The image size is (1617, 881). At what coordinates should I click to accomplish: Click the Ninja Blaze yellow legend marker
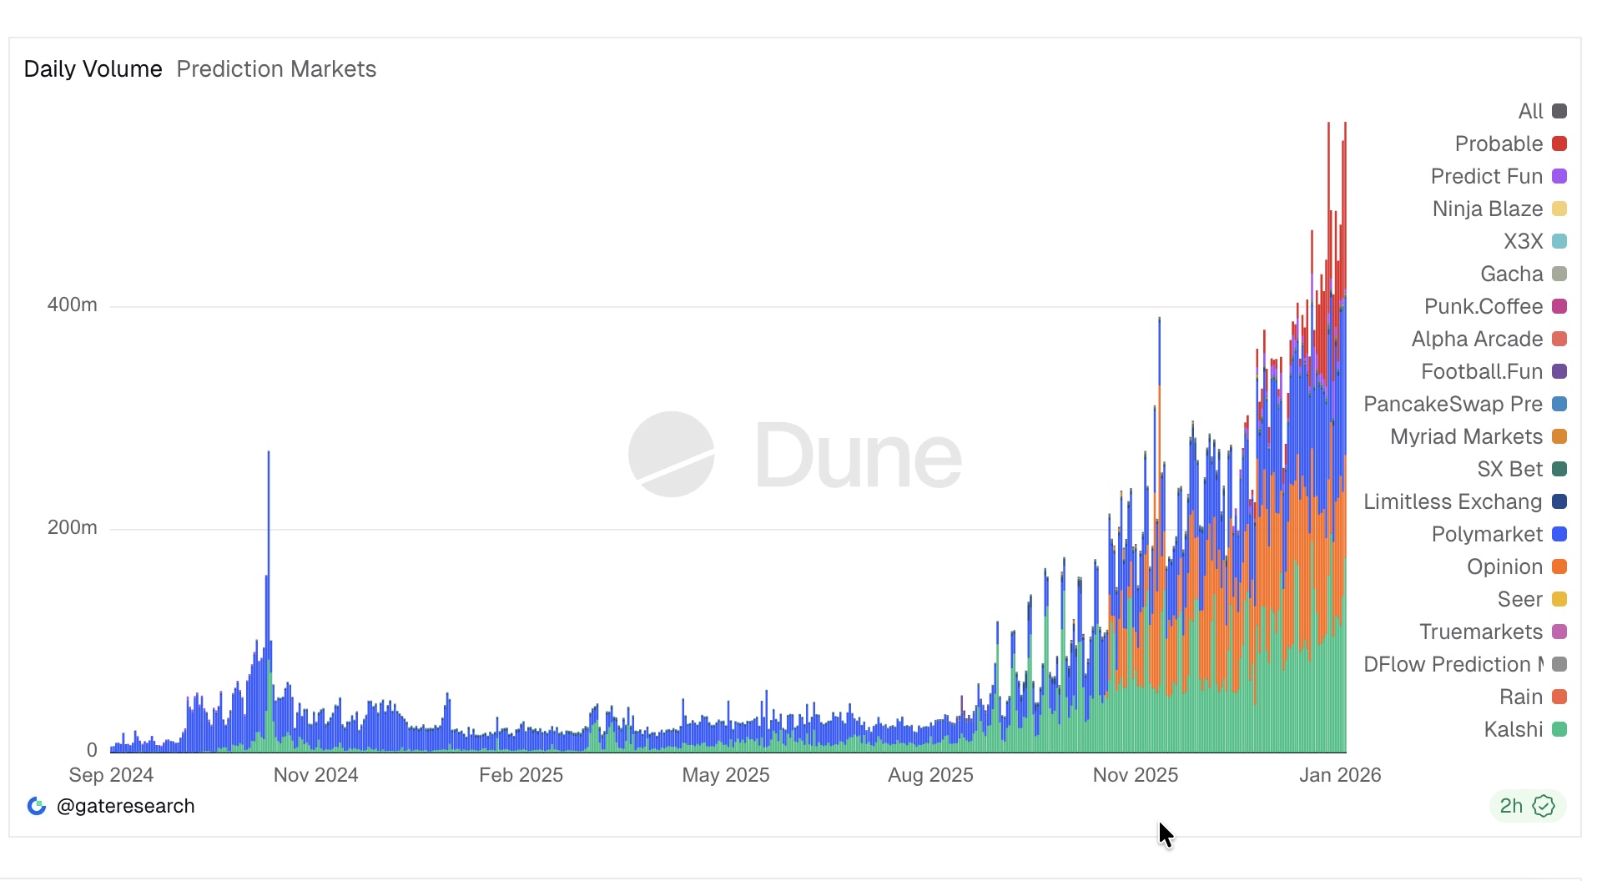tap(1559, 209)
